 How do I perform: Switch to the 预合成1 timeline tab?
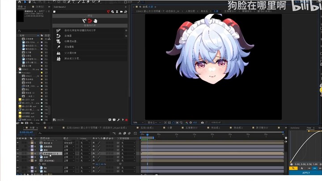[216, 128]
